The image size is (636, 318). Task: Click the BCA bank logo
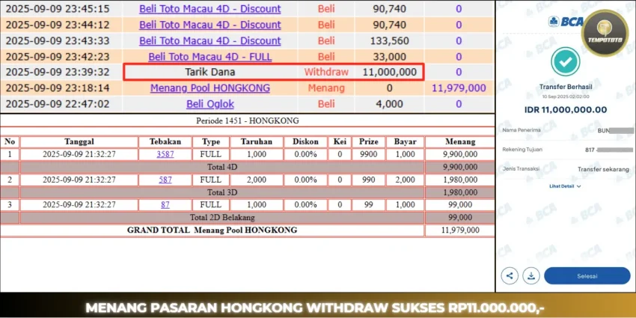click(566, 22)
